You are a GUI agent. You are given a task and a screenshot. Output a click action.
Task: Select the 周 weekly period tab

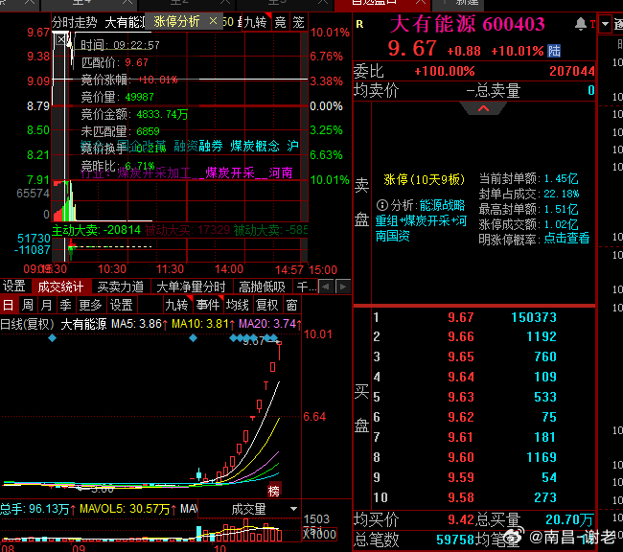point(28,305)
